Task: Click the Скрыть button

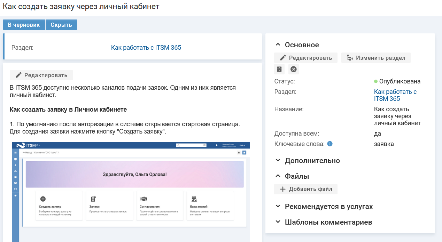Action: pyautogui.click(x=61, y=25)
